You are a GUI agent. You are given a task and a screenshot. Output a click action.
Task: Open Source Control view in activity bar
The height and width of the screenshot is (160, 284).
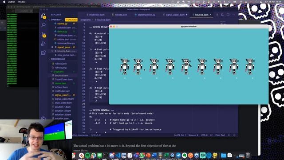43,34
